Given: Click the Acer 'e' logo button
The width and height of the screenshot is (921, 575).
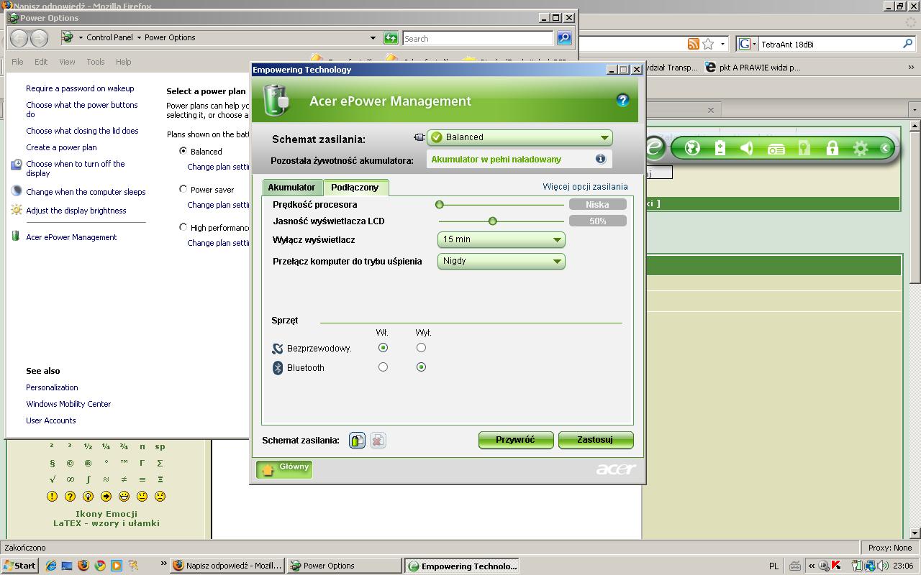Looking at the screenshot, I should click(x=654, y=148).
